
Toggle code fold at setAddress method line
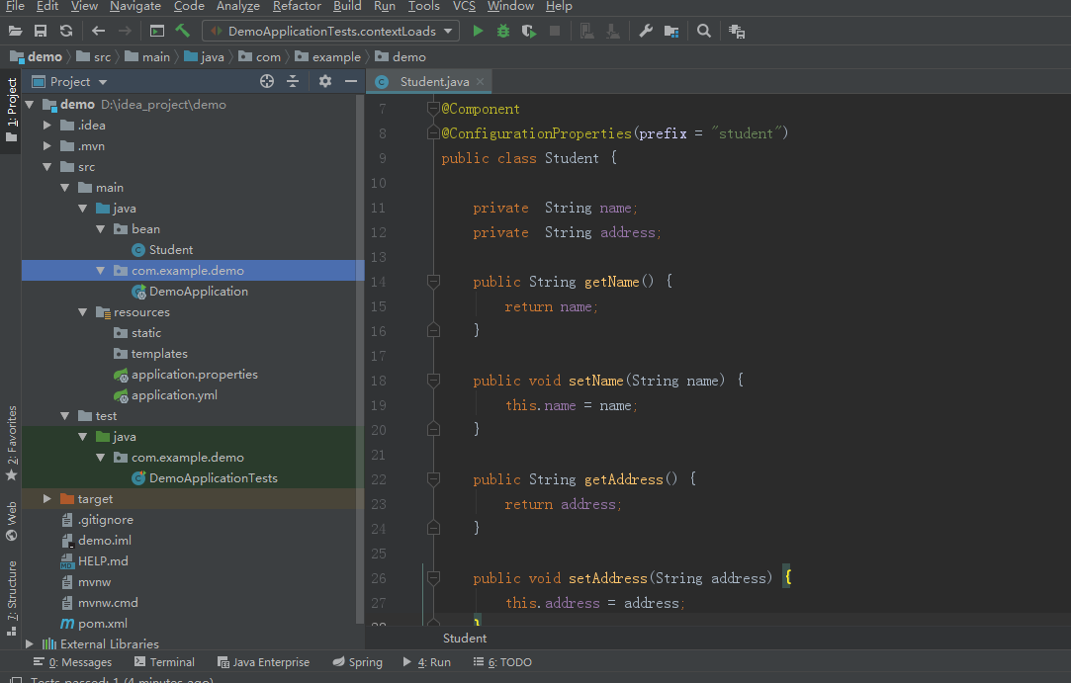click(433, 578)
